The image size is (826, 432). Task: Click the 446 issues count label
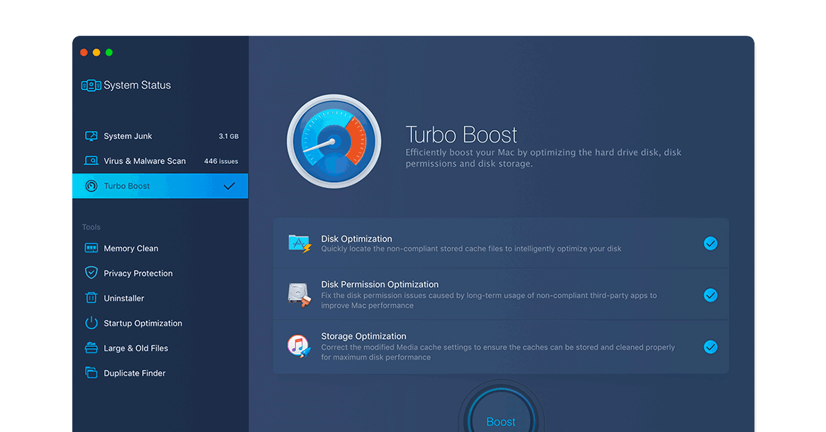coord(221,161)
